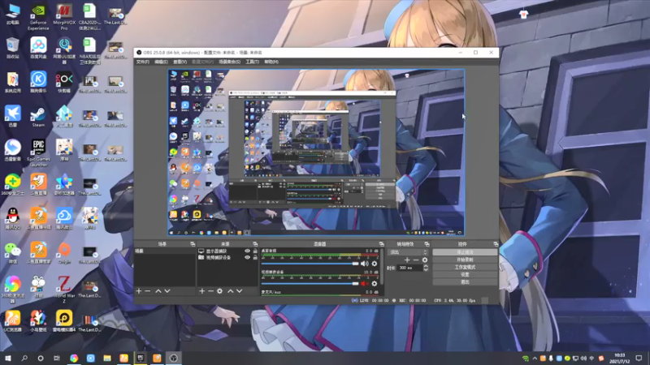Pop out the Audio Mixer dock panel
This screenshot has height=365, width=650.
pyautogui.click(x=381, y=244)
